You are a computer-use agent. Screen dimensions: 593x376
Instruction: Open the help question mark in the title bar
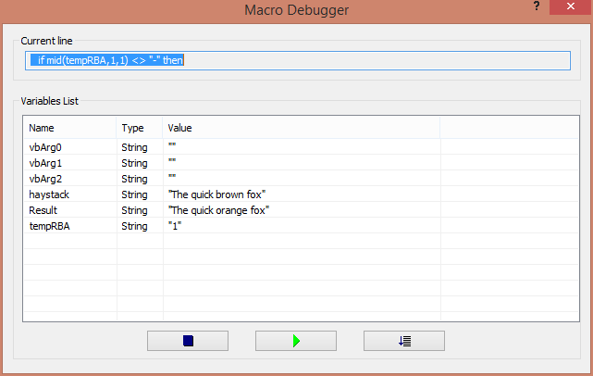[537, 6]
